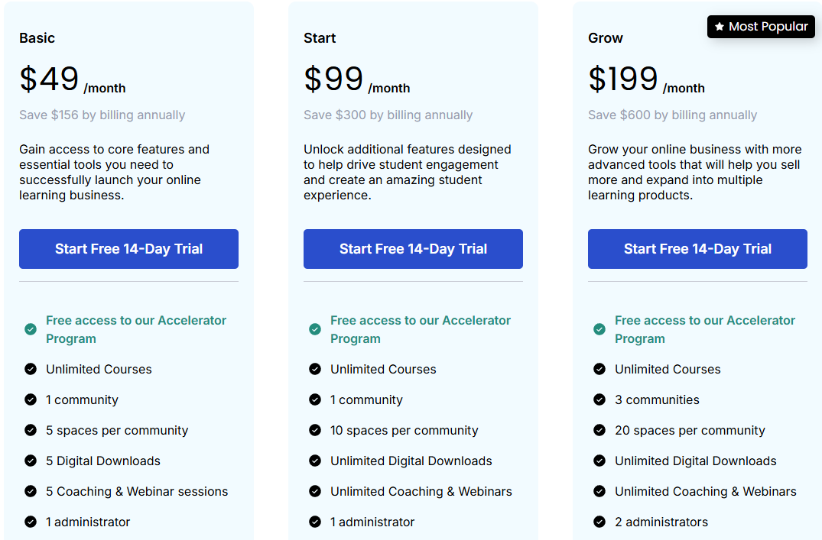Click the check icon beside Grow's 3 communities
822x540 pixels.
(x=599, y=399)
